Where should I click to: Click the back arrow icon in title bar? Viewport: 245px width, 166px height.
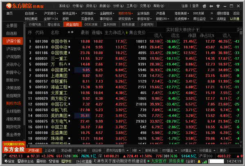211,6
